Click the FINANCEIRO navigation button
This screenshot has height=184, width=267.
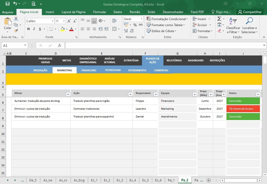pyautogui.click(x=89, y=70)
